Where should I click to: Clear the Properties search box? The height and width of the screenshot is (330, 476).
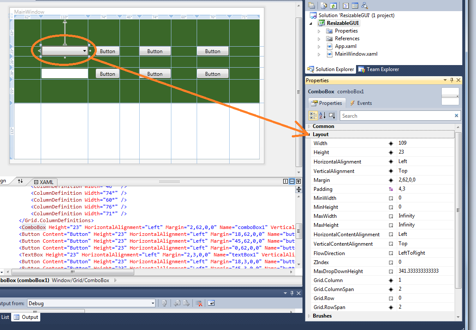point(456,116)
